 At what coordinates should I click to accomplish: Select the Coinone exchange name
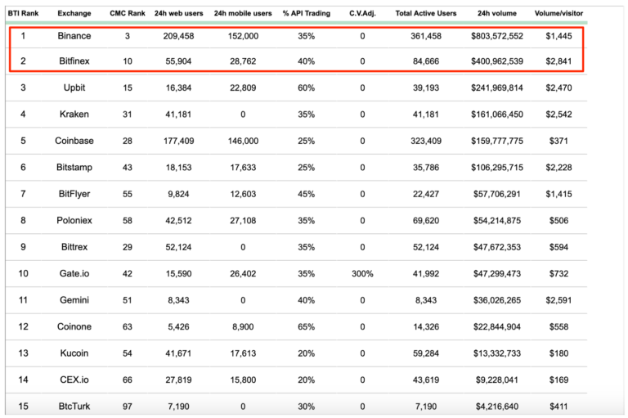click(74, 326)
